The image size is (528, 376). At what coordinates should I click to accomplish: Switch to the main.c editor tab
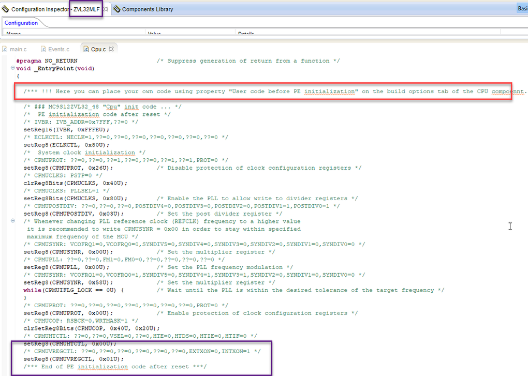tap(18, 49)
